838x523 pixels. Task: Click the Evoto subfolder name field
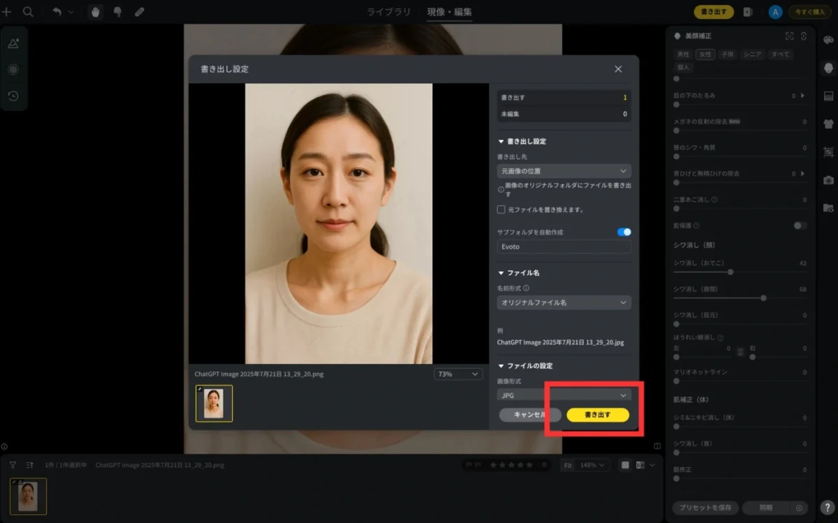(x=564, y=247)
